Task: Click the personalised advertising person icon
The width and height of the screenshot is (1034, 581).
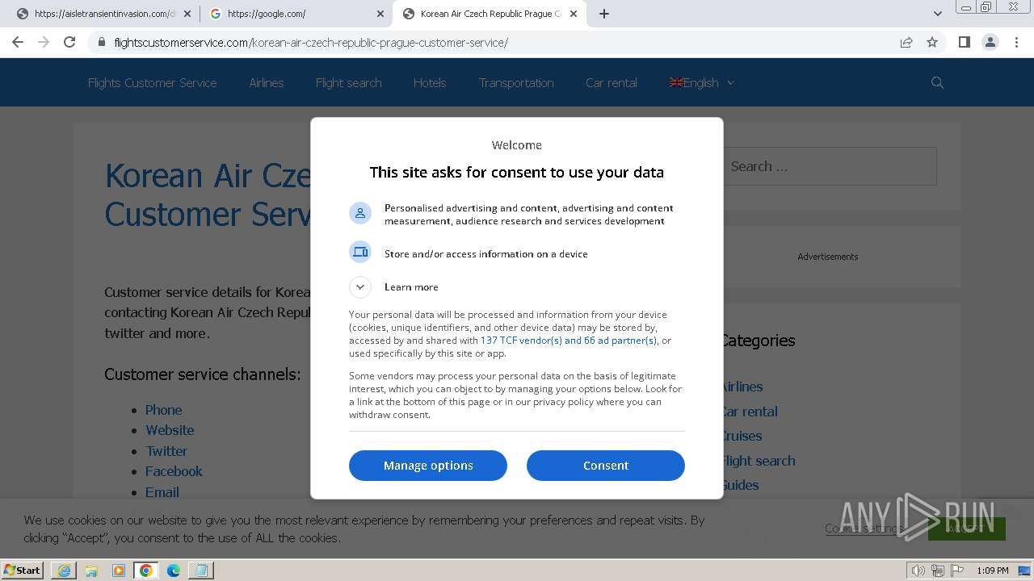Action: tap(360, 213)
